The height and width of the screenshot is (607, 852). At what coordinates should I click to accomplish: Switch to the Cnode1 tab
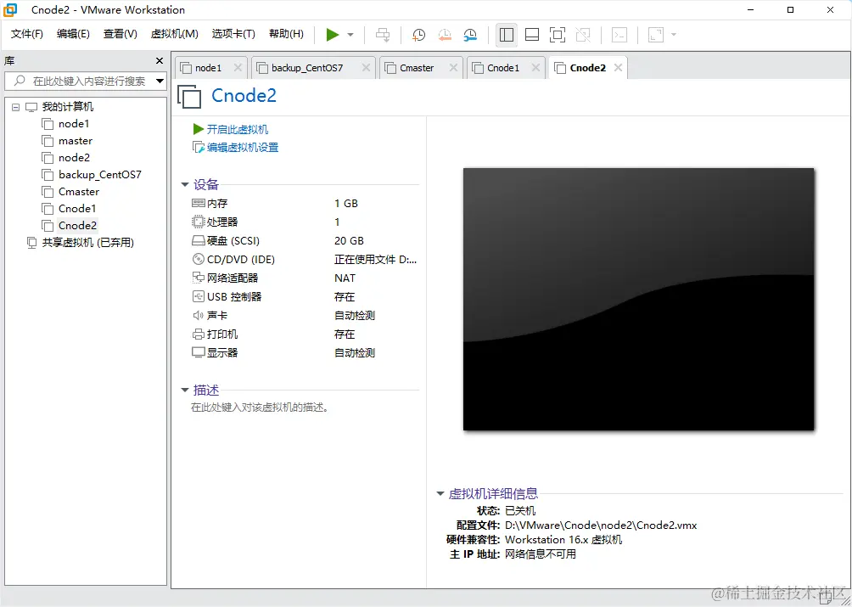tap(503, 68)
